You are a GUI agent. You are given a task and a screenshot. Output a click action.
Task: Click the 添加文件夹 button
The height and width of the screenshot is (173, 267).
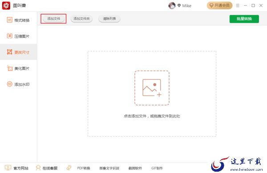point(81,19)
